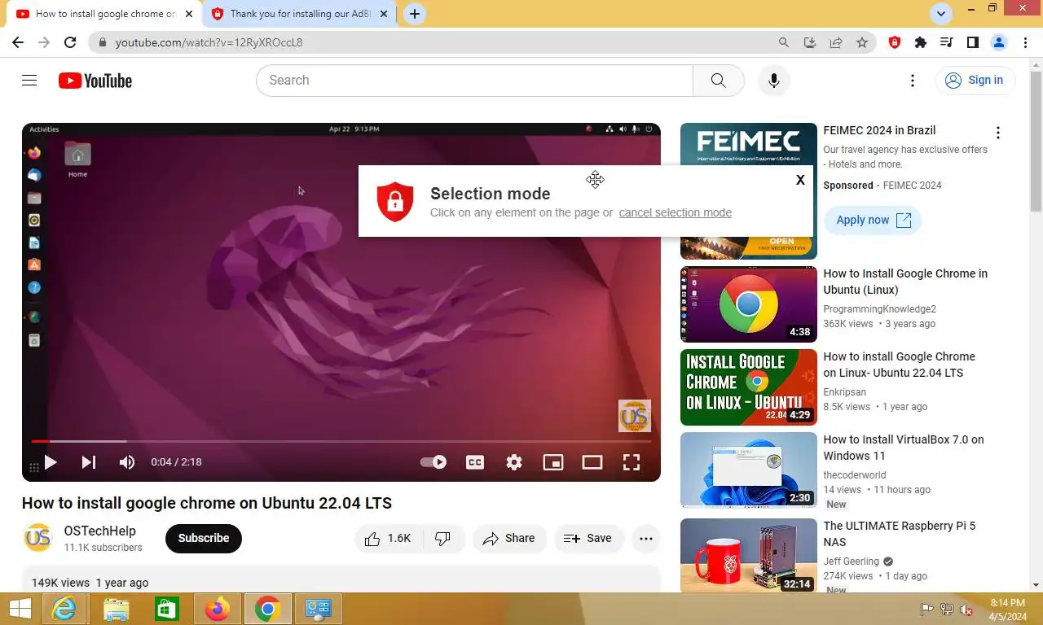Image resolution: width=1043 pixels, height=625 pixels.
Task: Go to YouTube home via logo
Action: 95,81
